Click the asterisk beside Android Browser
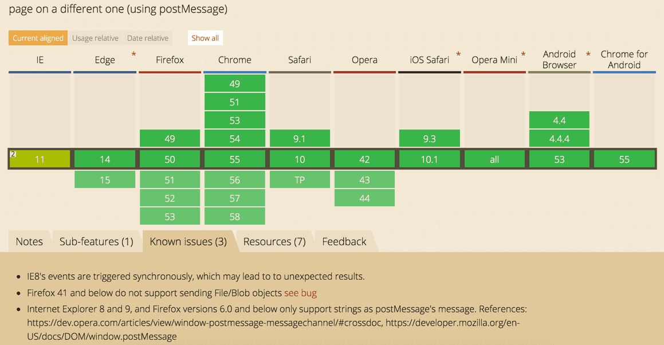The width and height of the screenshot is (664, 345). point(588,55)
